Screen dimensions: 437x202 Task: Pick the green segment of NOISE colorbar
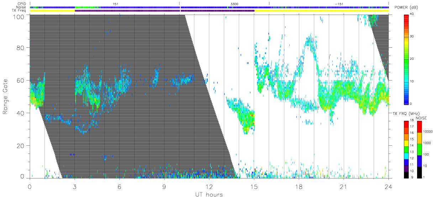click(x=419, y=149)
